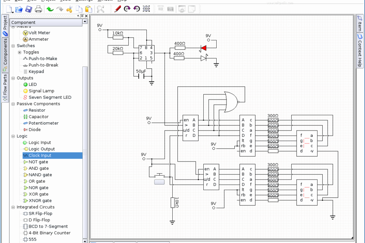
Task: Show the Item sidebar panel
Action: click(x=359, y=24)
